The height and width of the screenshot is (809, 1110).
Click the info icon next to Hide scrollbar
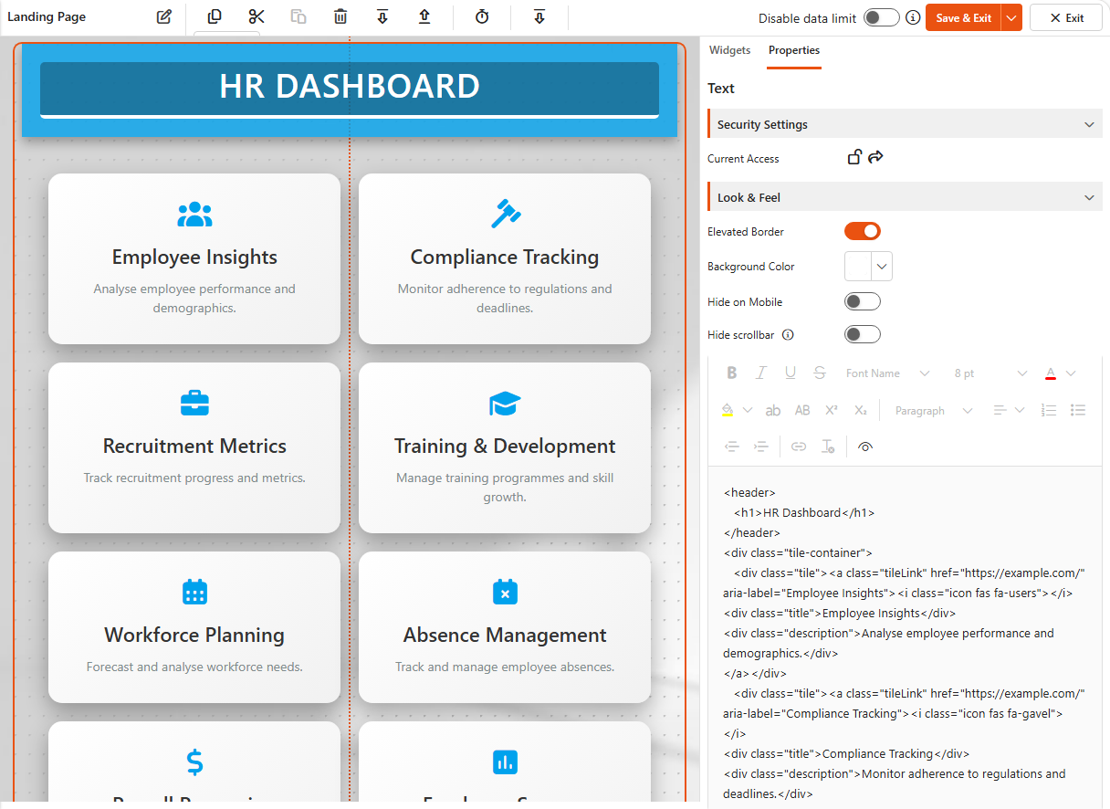click(x=788, y=334)
